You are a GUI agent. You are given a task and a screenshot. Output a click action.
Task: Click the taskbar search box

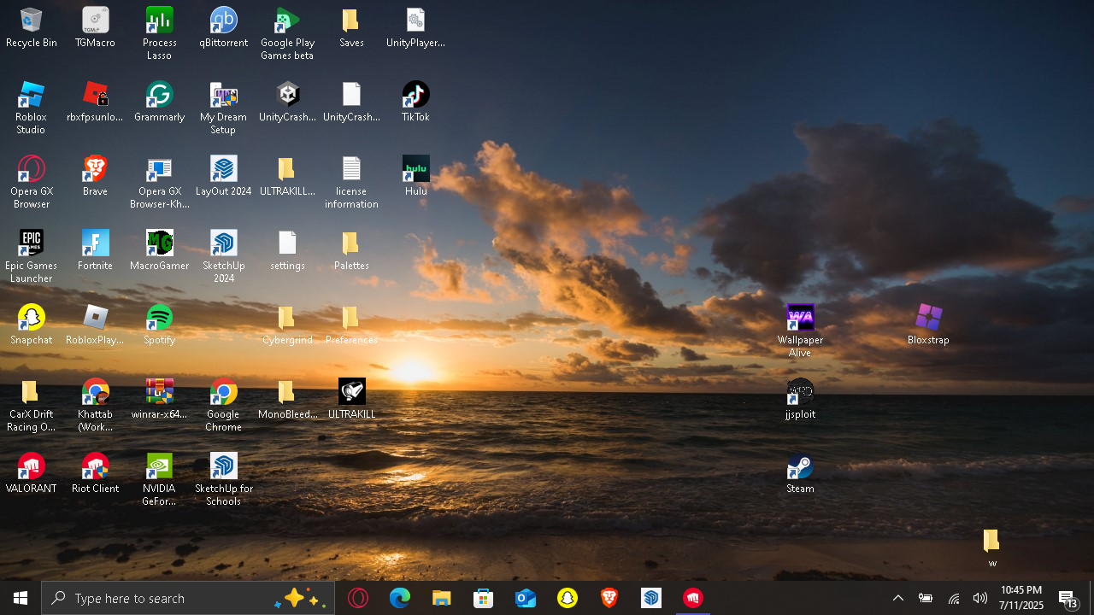coord(171,598)
